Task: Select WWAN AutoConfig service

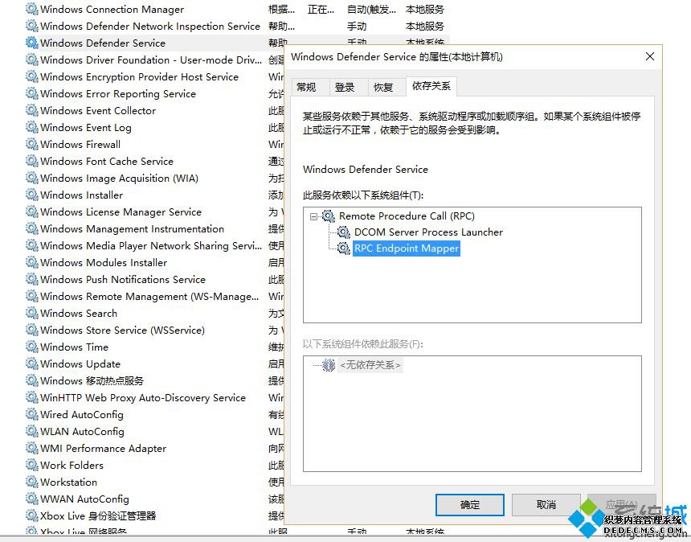Action: coord(84,499)
